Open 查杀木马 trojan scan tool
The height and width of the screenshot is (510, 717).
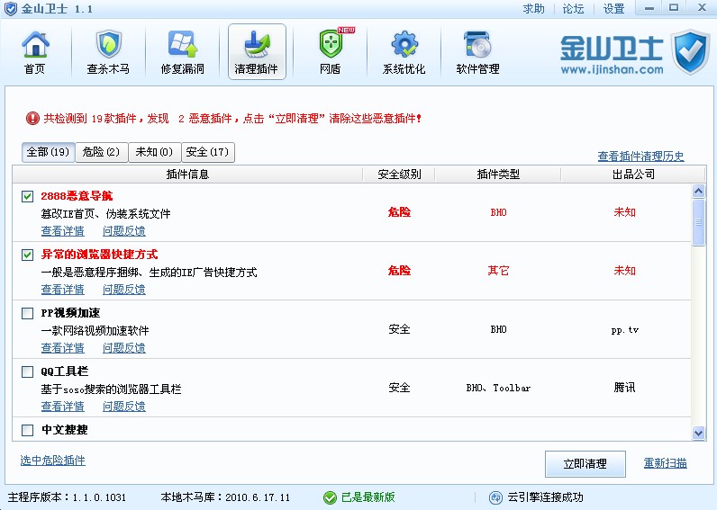pyautogui.click(x=108, y=52)
